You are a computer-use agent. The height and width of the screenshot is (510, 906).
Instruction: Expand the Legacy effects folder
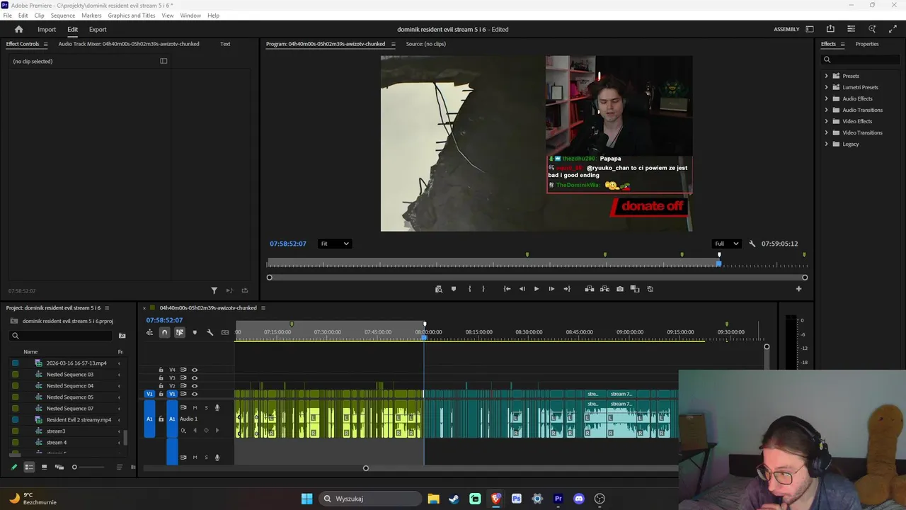[826, 144]
